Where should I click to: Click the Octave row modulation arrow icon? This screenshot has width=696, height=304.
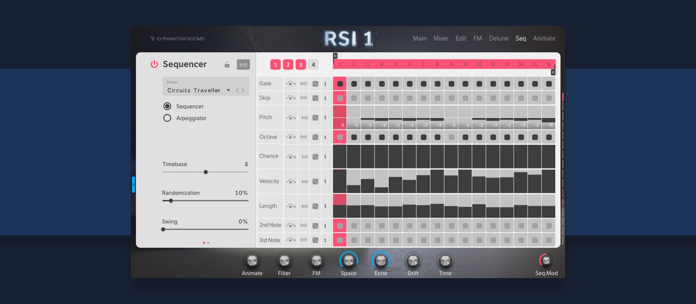click(291, 137)
